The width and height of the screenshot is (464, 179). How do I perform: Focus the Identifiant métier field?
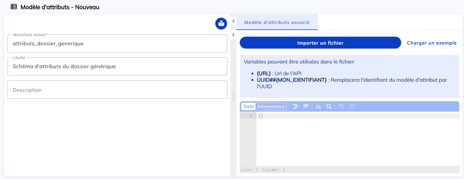tap(117, 44)
